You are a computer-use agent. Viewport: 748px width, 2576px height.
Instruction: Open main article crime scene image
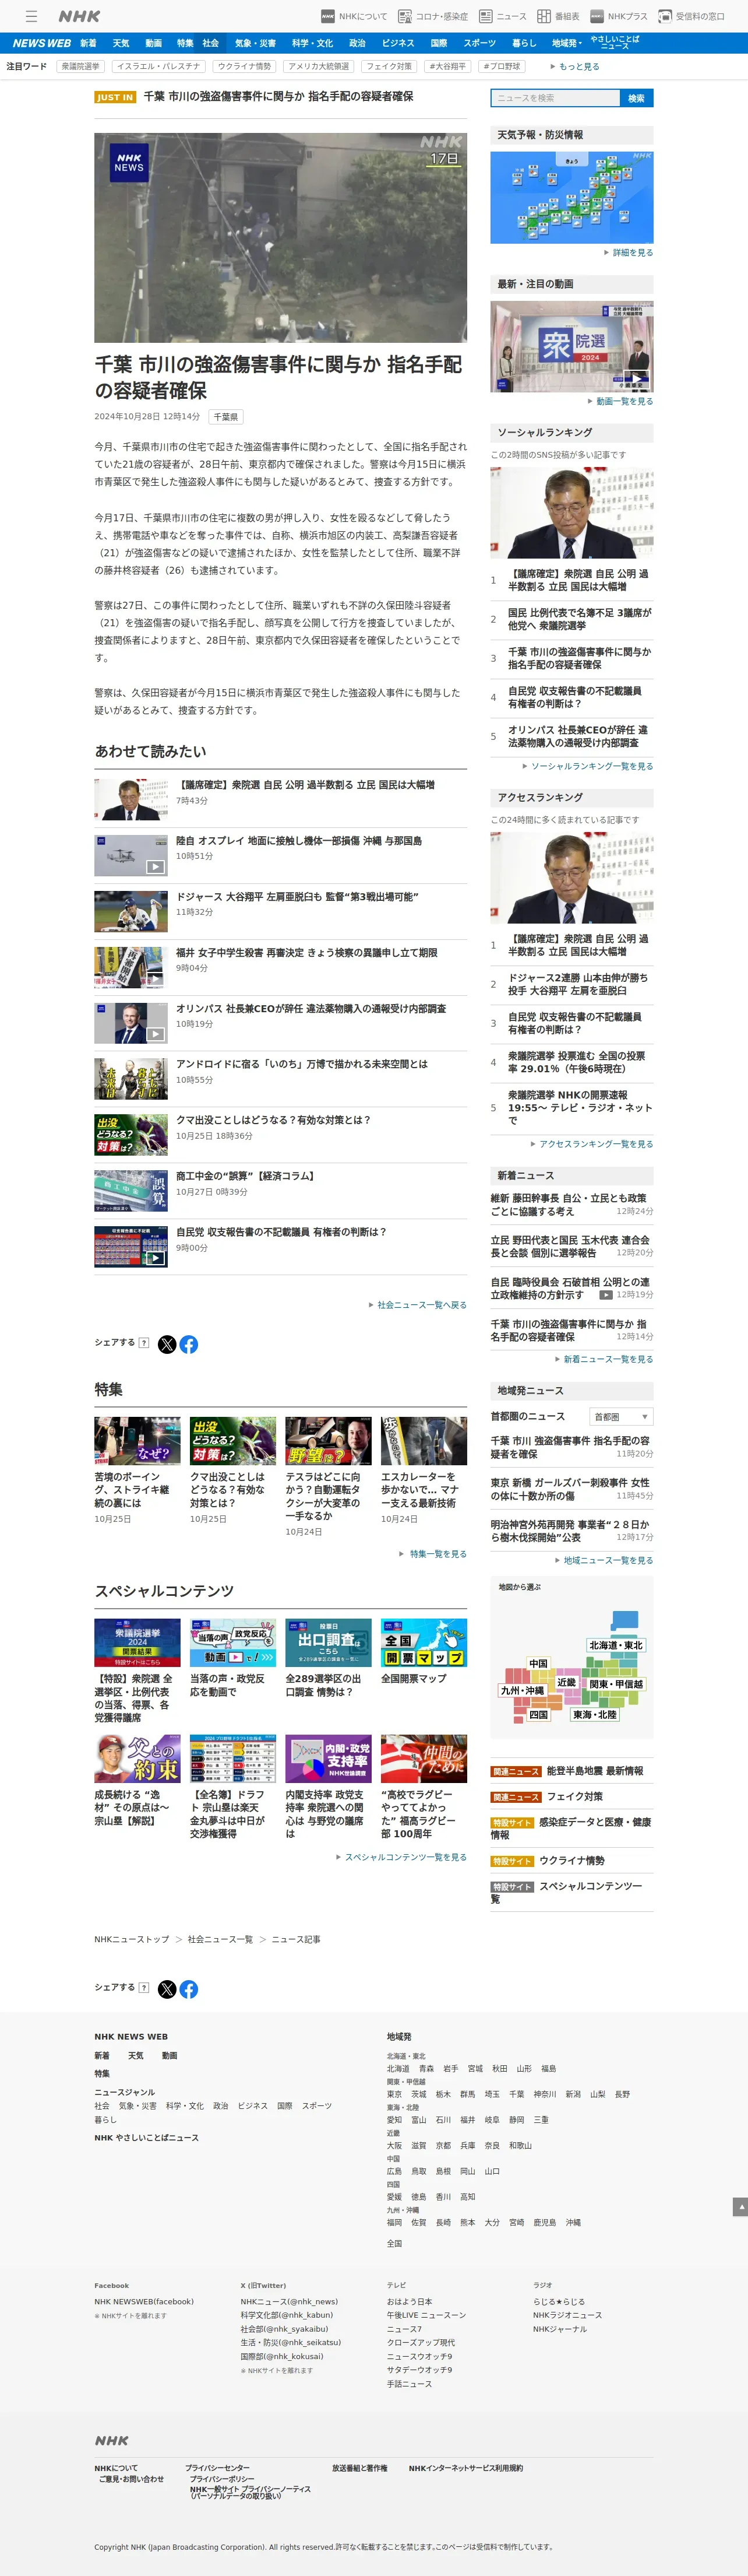281,238
